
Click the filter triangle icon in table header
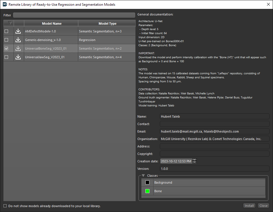[x=10, y=23]
